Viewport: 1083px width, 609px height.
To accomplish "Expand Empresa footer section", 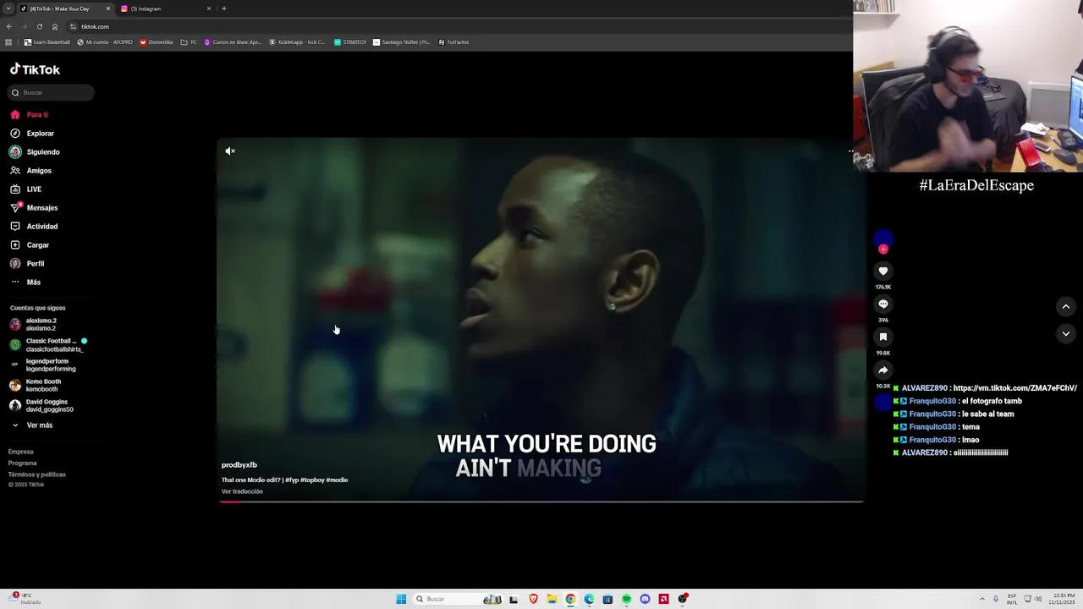I will point(21,452).
